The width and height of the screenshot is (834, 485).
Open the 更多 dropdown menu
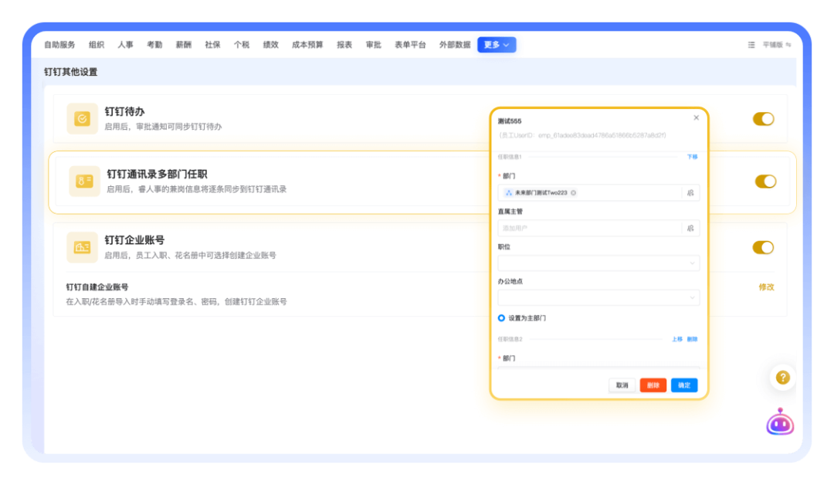[497, 45]
